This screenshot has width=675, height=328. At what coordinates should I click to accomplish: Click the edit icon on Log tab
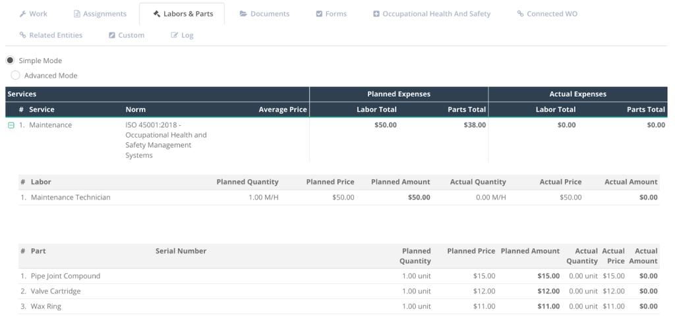[x=175, y=36]
